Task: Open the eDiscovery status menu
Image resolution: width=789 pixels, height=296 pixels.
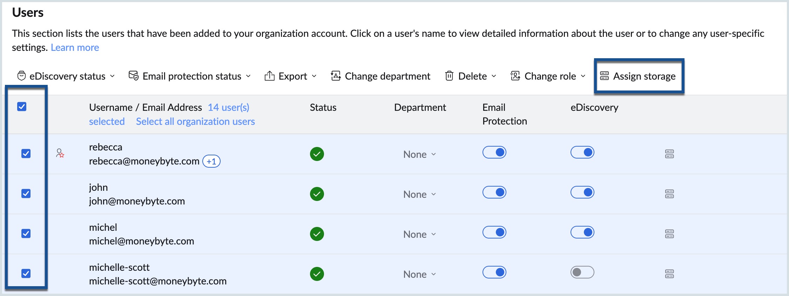Action: pos(66,76)
